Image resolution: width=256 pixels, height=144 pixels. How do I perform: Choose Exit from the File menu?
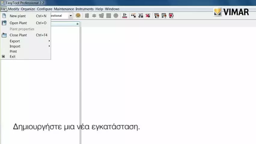point(26,56)
